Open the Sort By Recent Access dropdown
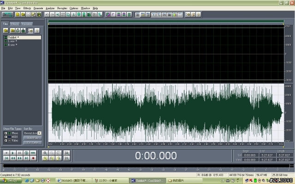 click(x=39, y=133)
